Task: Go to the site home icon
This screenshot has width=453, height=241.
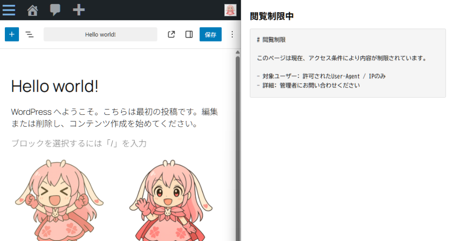Action: click(32, 10)
